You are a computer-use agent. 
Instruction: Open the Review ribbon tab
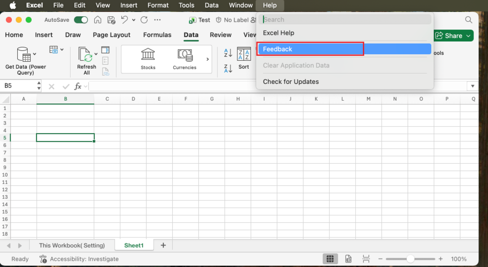221,35
